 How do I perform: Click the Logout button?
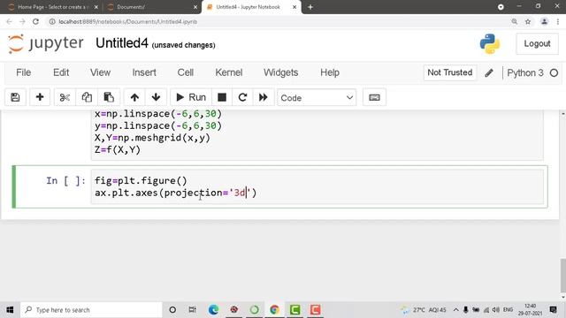537,43
